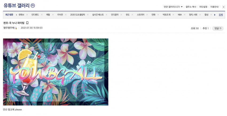Viewport: 227px width, 116px height.
Task: Click the right arrow in recent visits bar
Action: point(215,15)
